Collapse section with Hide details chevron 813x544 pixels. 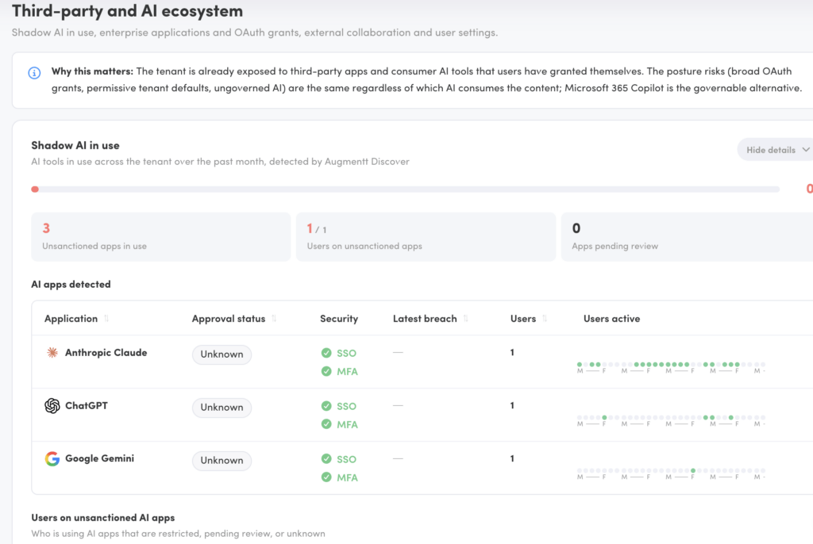point(806,150)
